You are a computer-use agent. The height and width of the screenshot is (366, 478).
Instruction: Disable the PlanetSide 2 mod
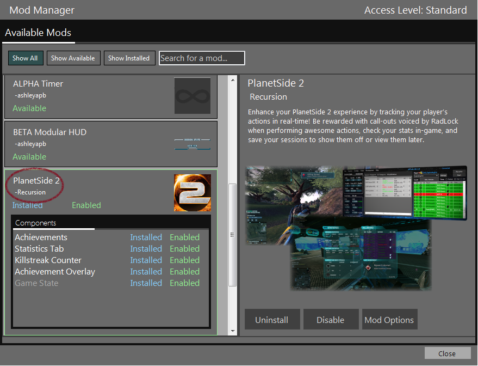(x=331, y=320)
